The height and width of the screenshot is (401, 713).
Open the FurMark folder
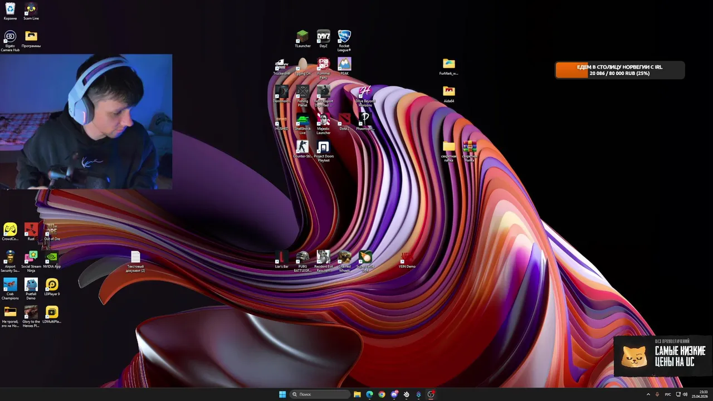pos(449,67)
